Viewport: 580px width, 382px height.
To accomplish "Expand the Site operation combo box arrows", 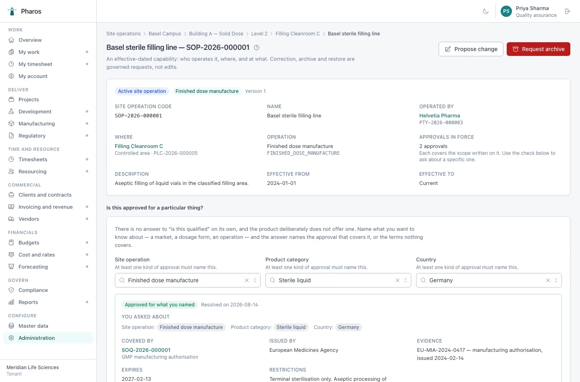I will coord(255,280).
